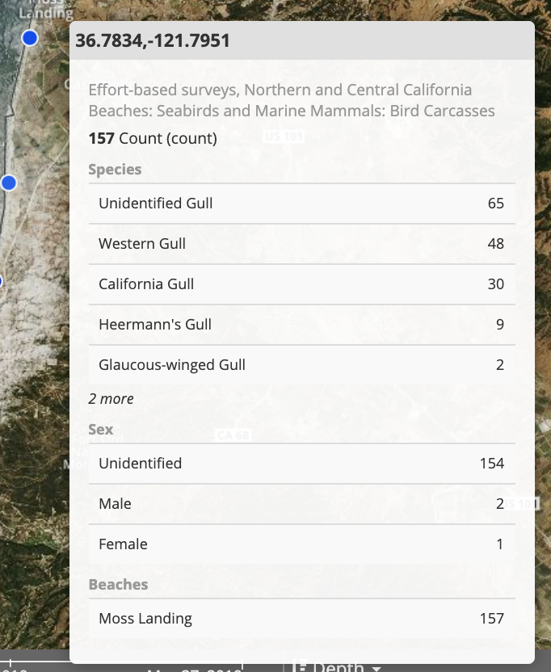Select the Unidentified Gull species row
Screen dimensions: 551x672
pyautogui.click(x=302, y=204)
